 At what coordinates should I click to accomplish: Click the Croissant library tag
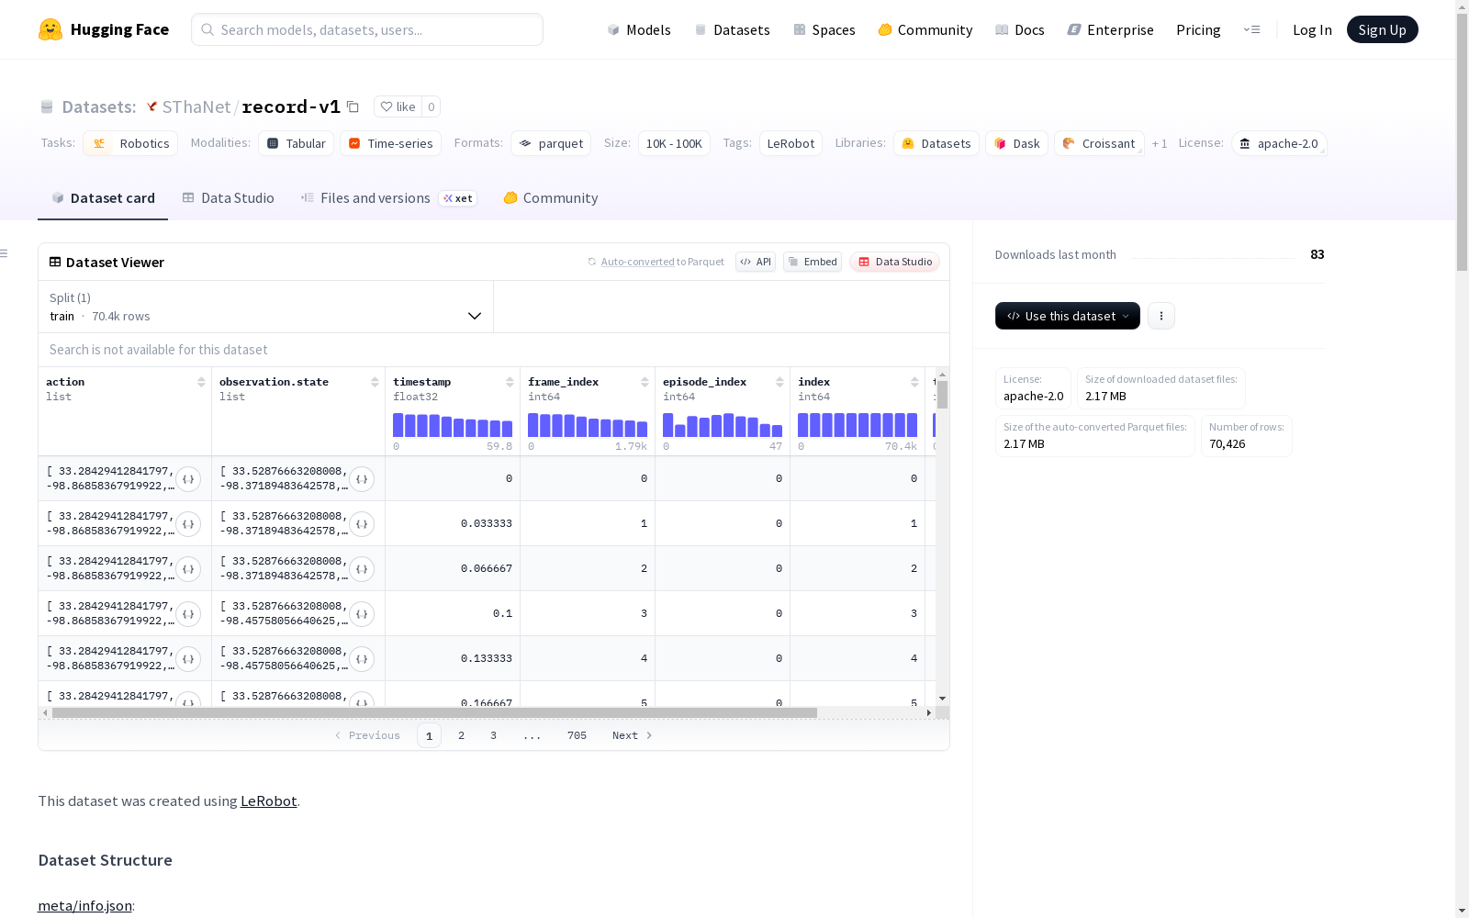(1099, 143)
